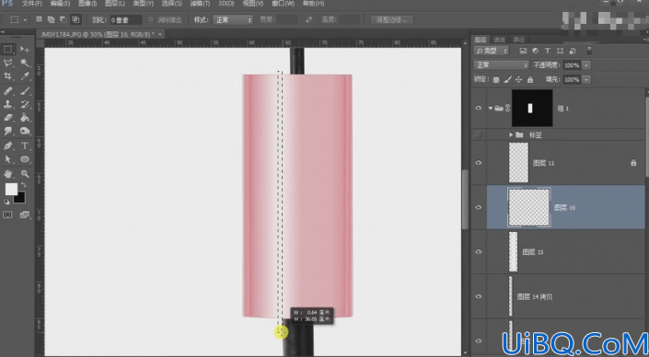649x357 pixels.
Task: Hide layer 图层 14 拷贝
Action: click(x=479, y=296)
